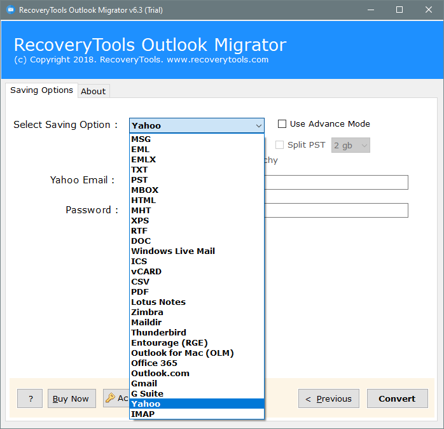Select DOC format option
The width and height of the screenshot is (444, 429).
pyautogui.click(x=197, y=241)
